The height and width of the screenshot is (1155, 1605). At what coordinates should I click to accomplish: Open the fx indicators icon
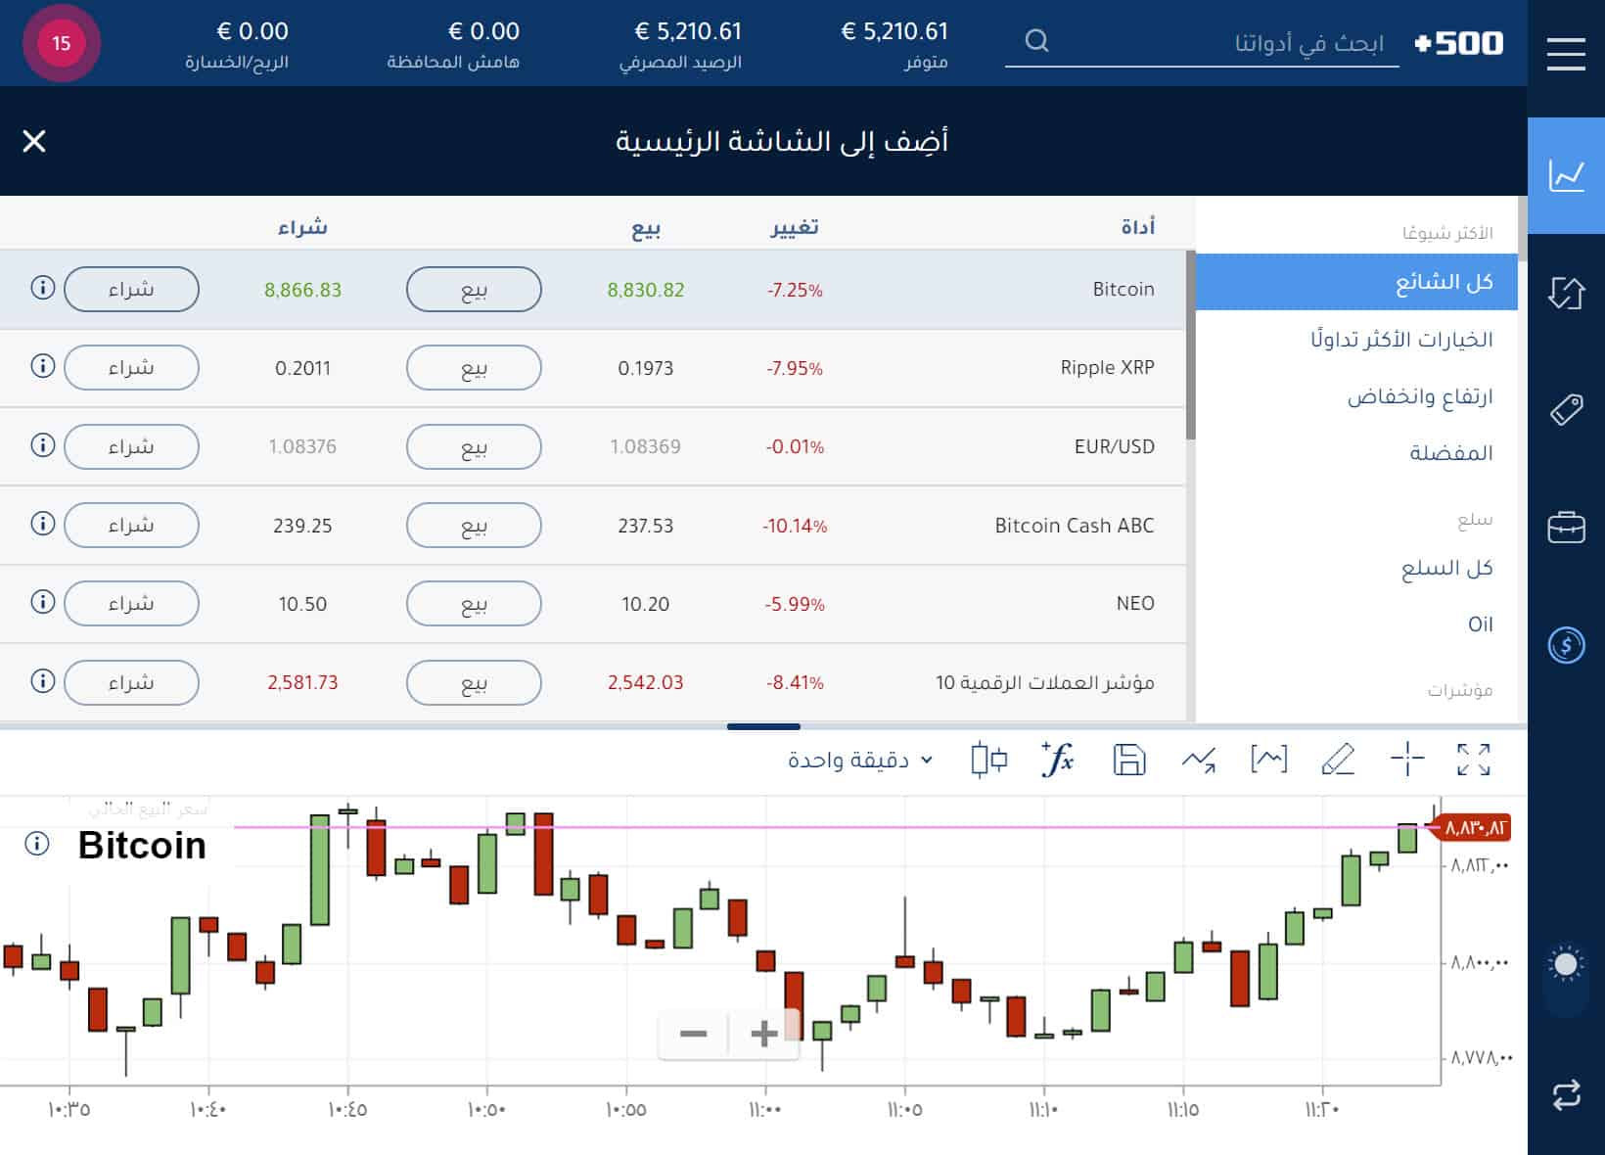pos(1057,759)
